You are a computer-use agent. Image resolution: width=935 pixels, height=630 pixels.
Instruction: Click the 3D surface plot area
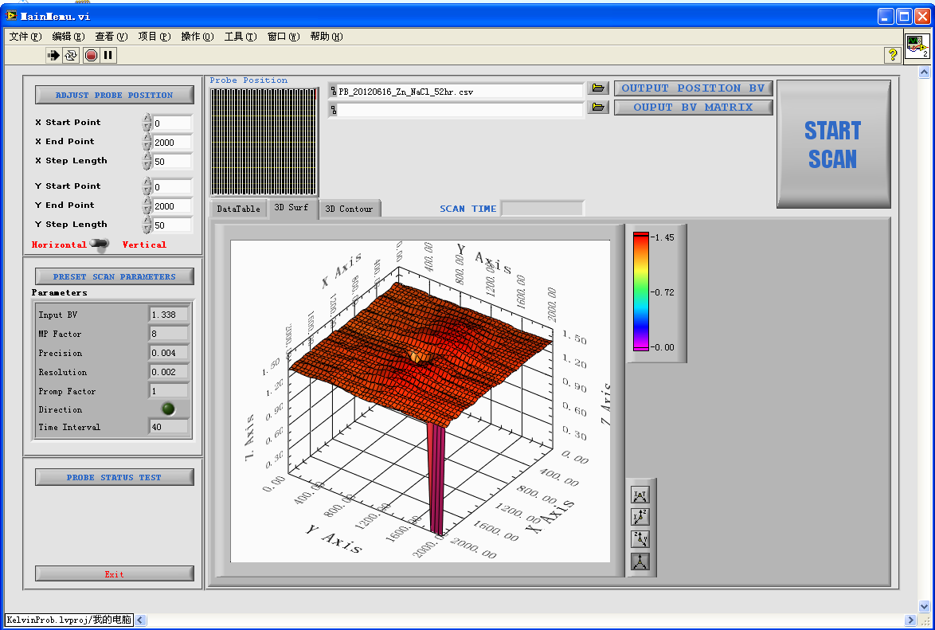pyautogui.click(x=420, y=401)
